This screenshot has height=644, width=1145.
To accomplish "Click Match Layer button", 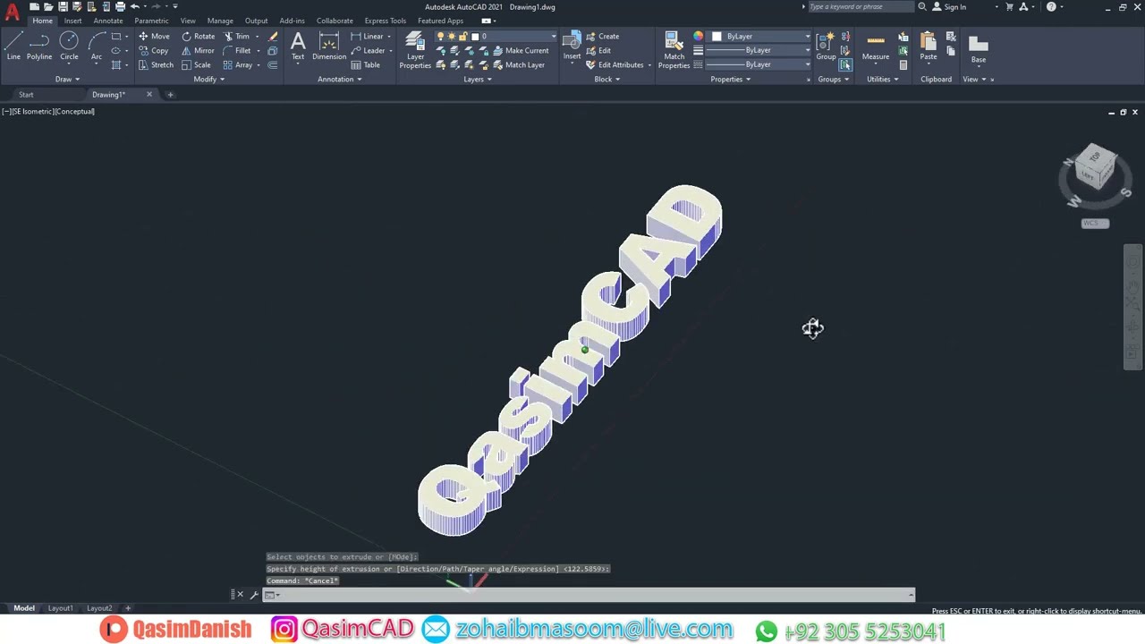I will point(519,65).
